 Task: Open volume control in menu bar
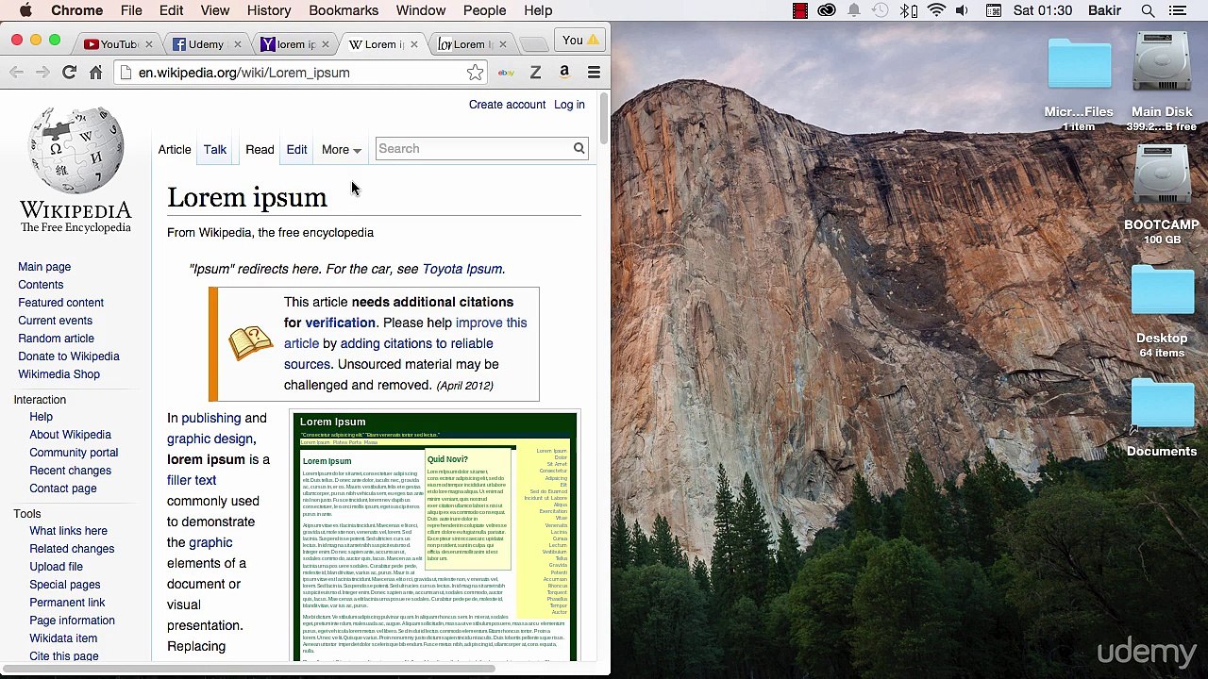(x=962, y=10)
